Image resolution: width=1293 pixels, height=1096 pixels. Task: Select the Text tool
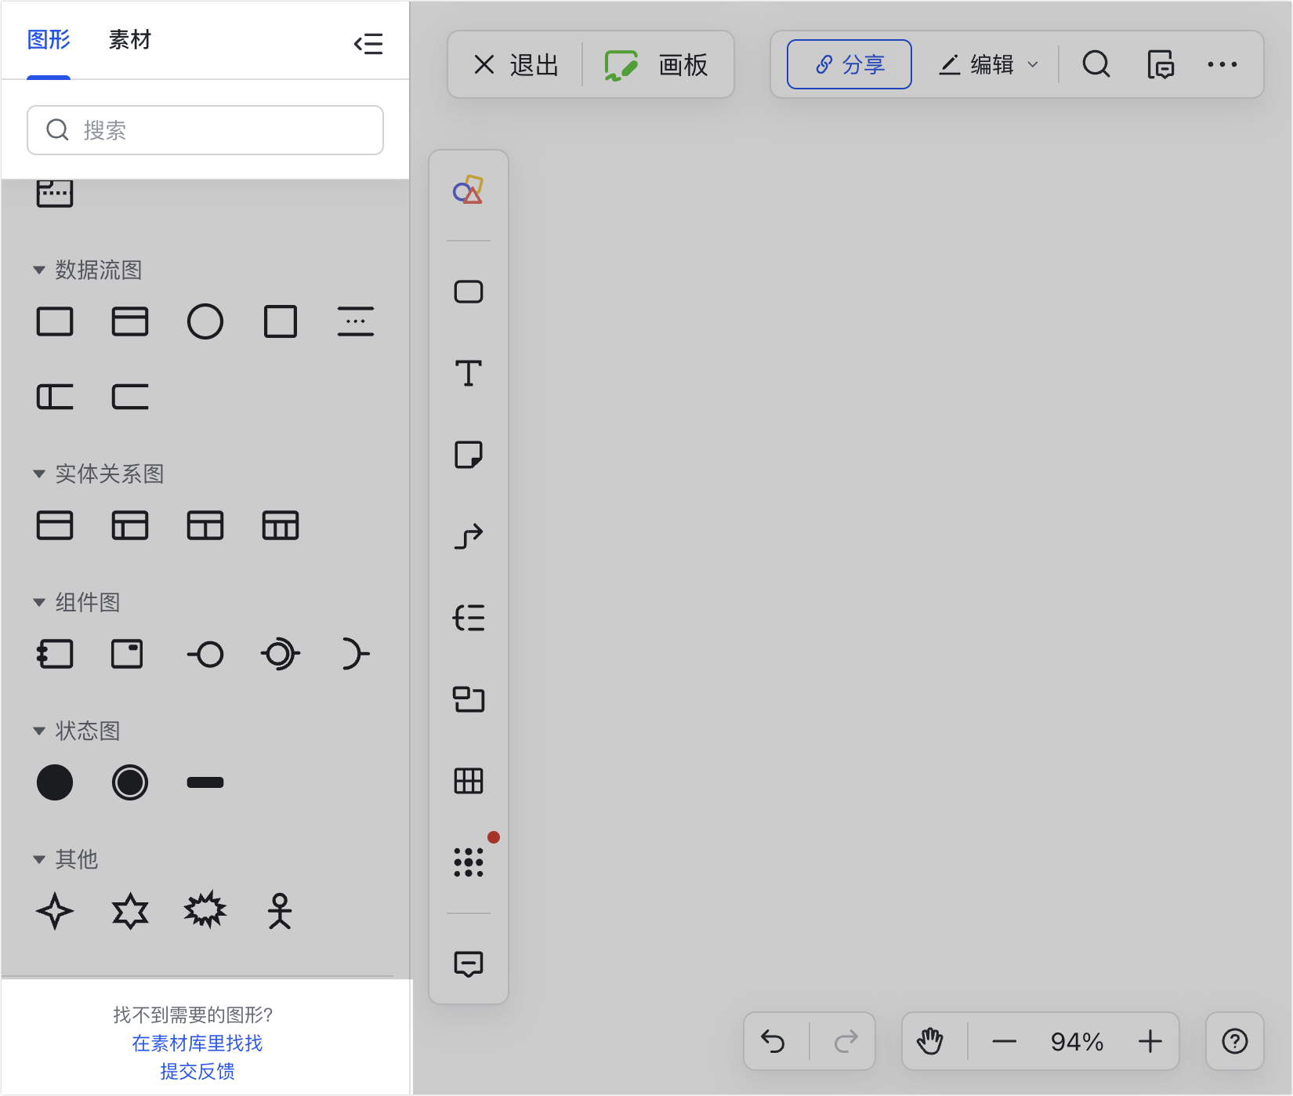469,373
